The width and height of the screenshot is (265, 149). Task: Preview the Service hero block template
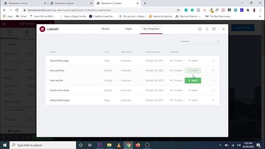coord(176,90)
